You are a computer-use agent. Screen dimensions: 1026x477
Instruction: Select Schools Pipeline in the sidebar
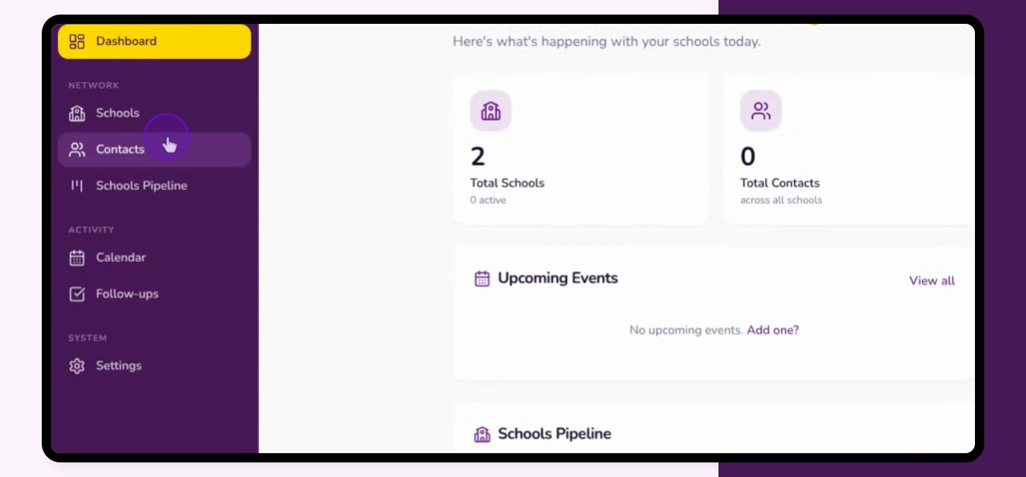pyautogui.click(x=141, y=186)
